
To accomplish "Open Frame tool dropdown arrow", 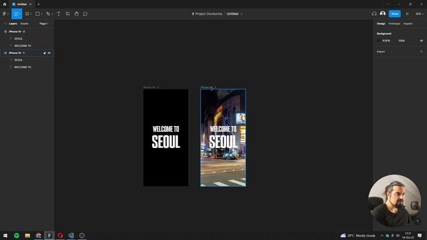I will 31,14.
